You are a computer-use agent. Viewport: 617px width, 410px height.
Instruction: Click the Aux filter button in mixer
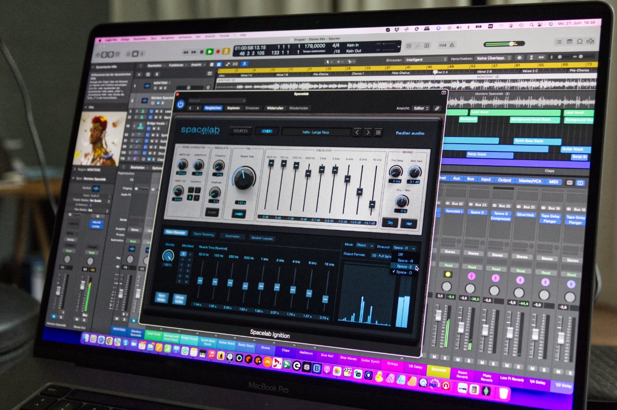tap(457, 179)
